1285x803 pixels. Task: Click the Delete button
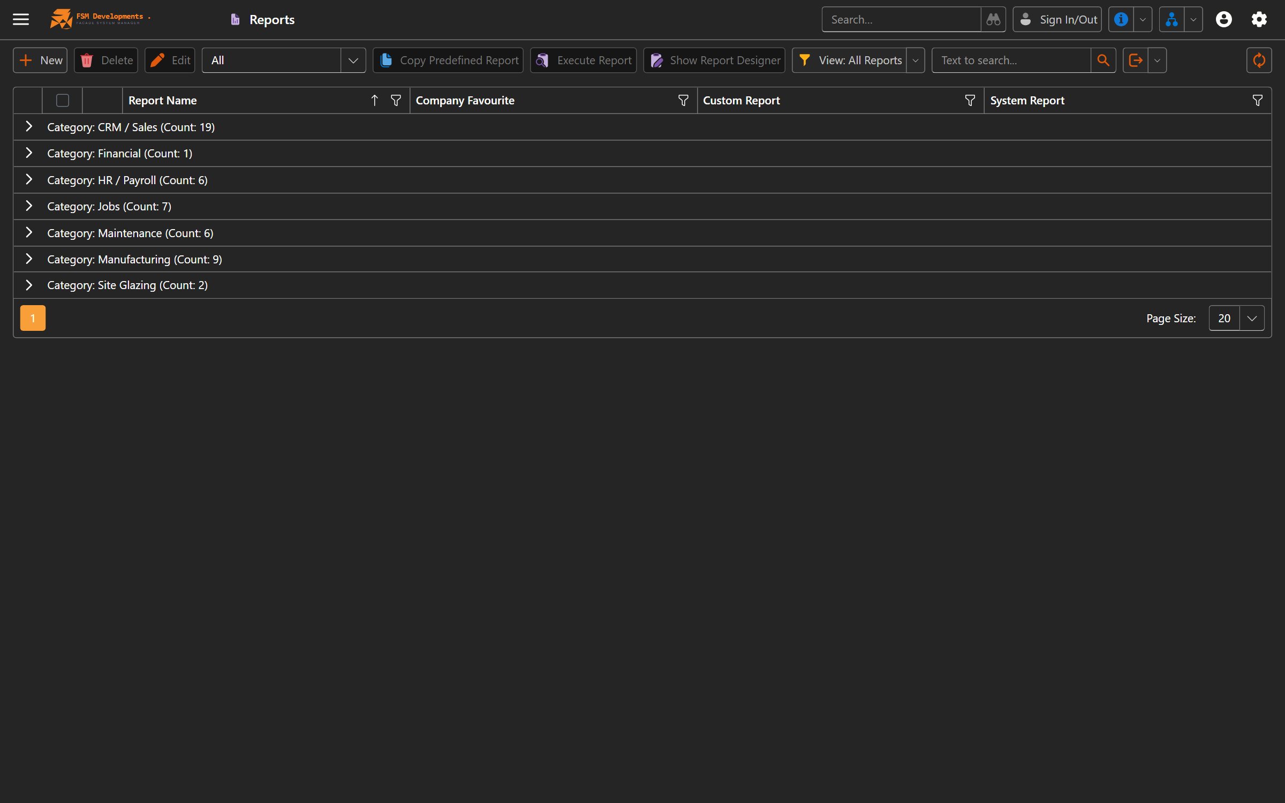coord(106,60)
